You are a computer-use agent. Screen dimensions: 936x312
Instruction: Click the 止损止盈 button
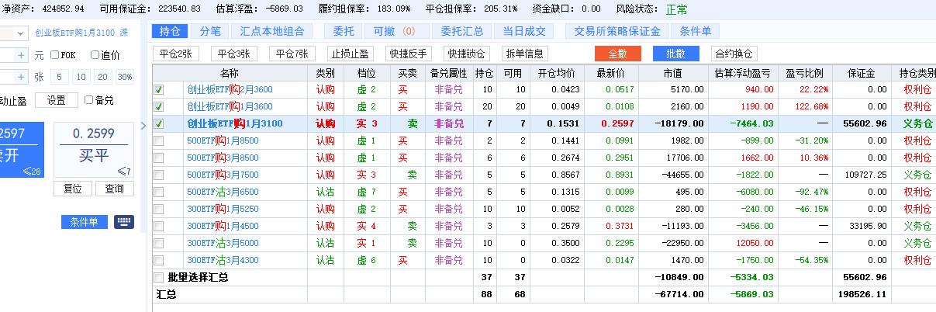pos(351,54)
